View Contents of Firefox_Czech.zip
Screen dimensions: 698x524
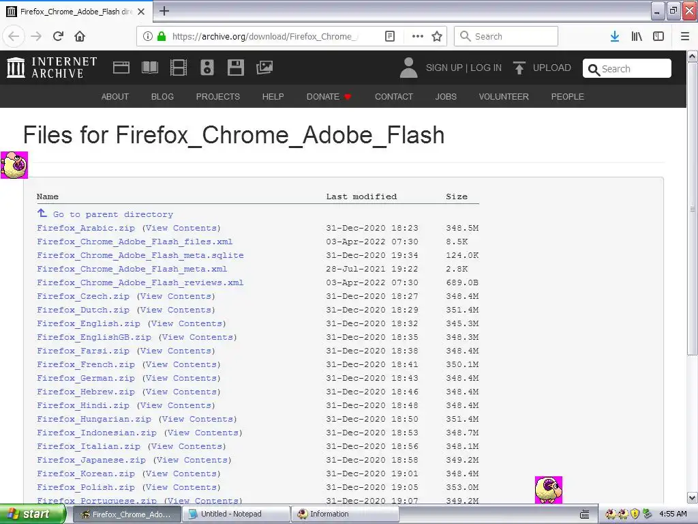click(176, 296)
